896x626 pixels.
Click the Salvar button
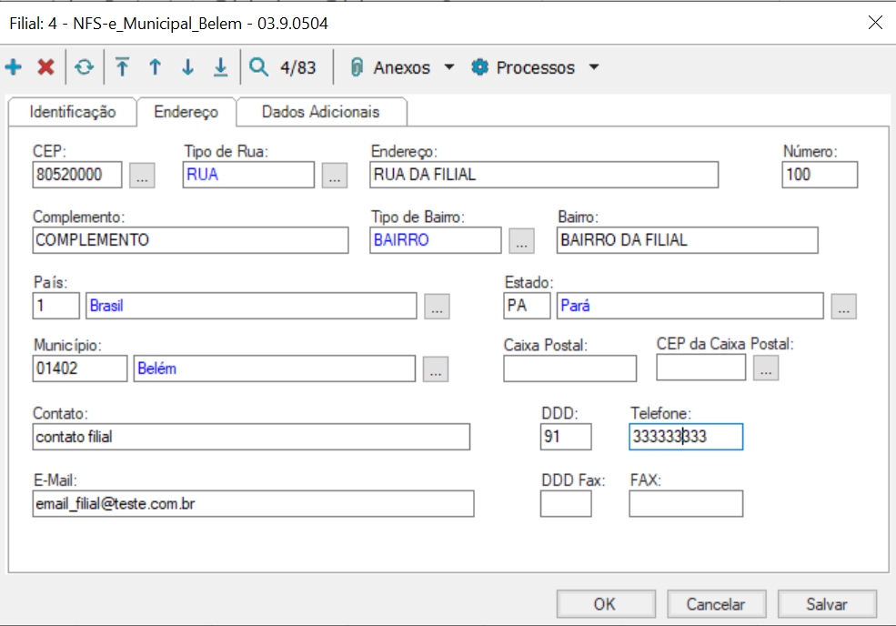pyautogui.click(x=827, y=604)
